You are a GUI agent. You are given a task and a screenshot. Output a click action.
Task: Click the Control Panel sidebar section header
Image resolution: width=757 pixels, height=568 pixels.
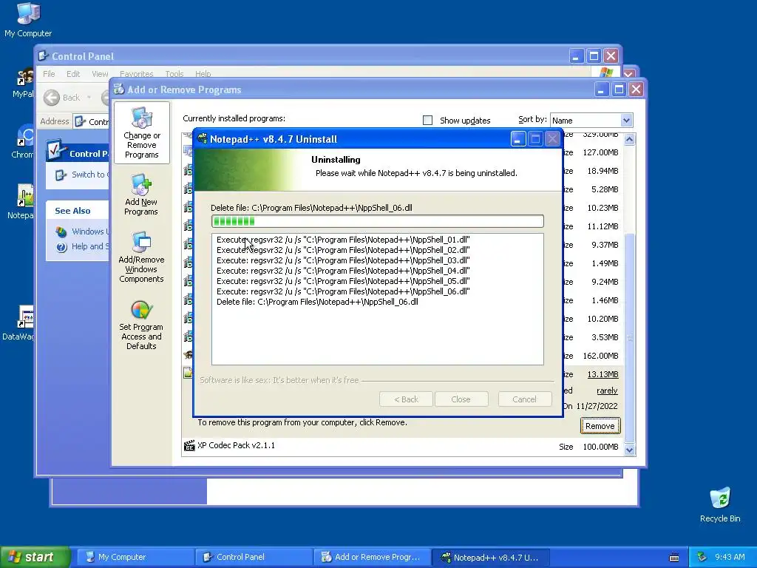77,152
